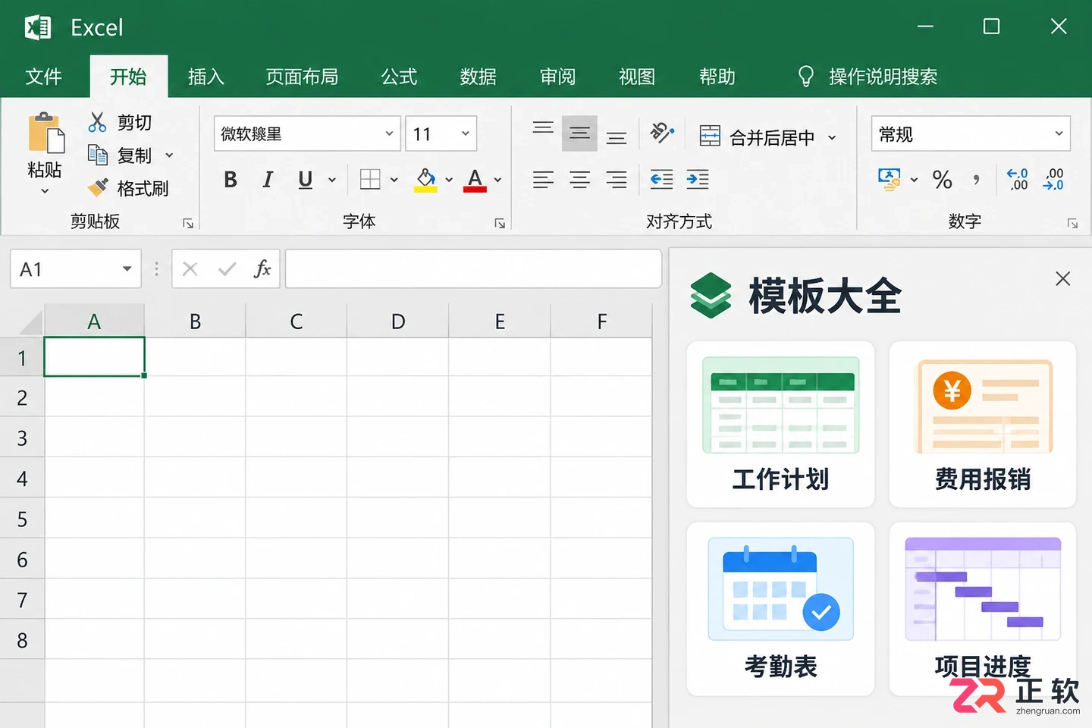Open font name dropdown
The height and width of the screenshot is (728, 1092).
389,134
